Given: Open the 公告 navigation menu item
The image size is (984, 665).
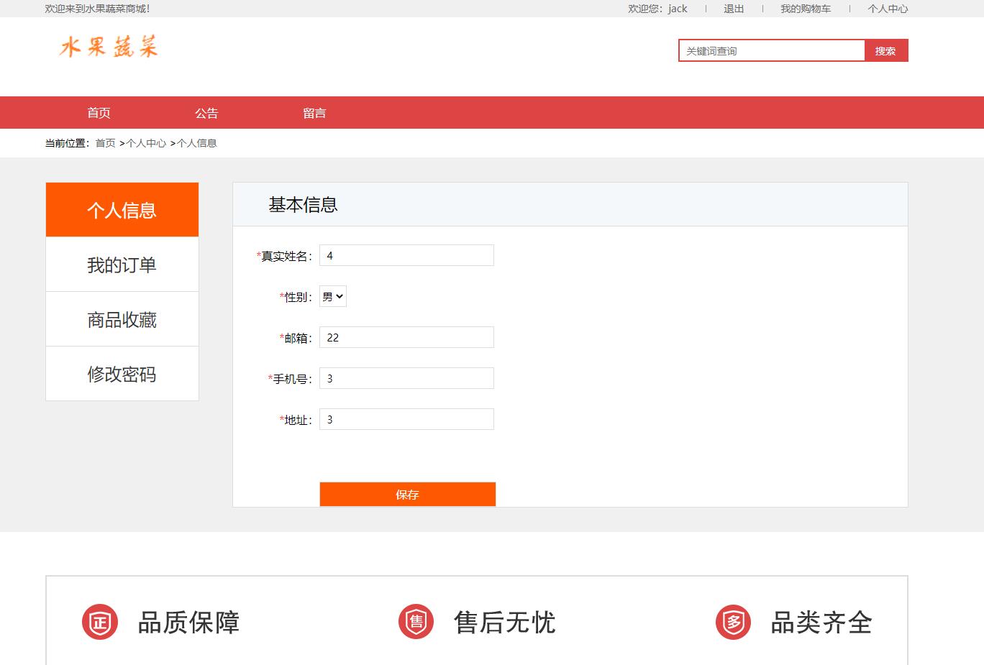Looking at the screenshot, I should (x=206, y=113).
